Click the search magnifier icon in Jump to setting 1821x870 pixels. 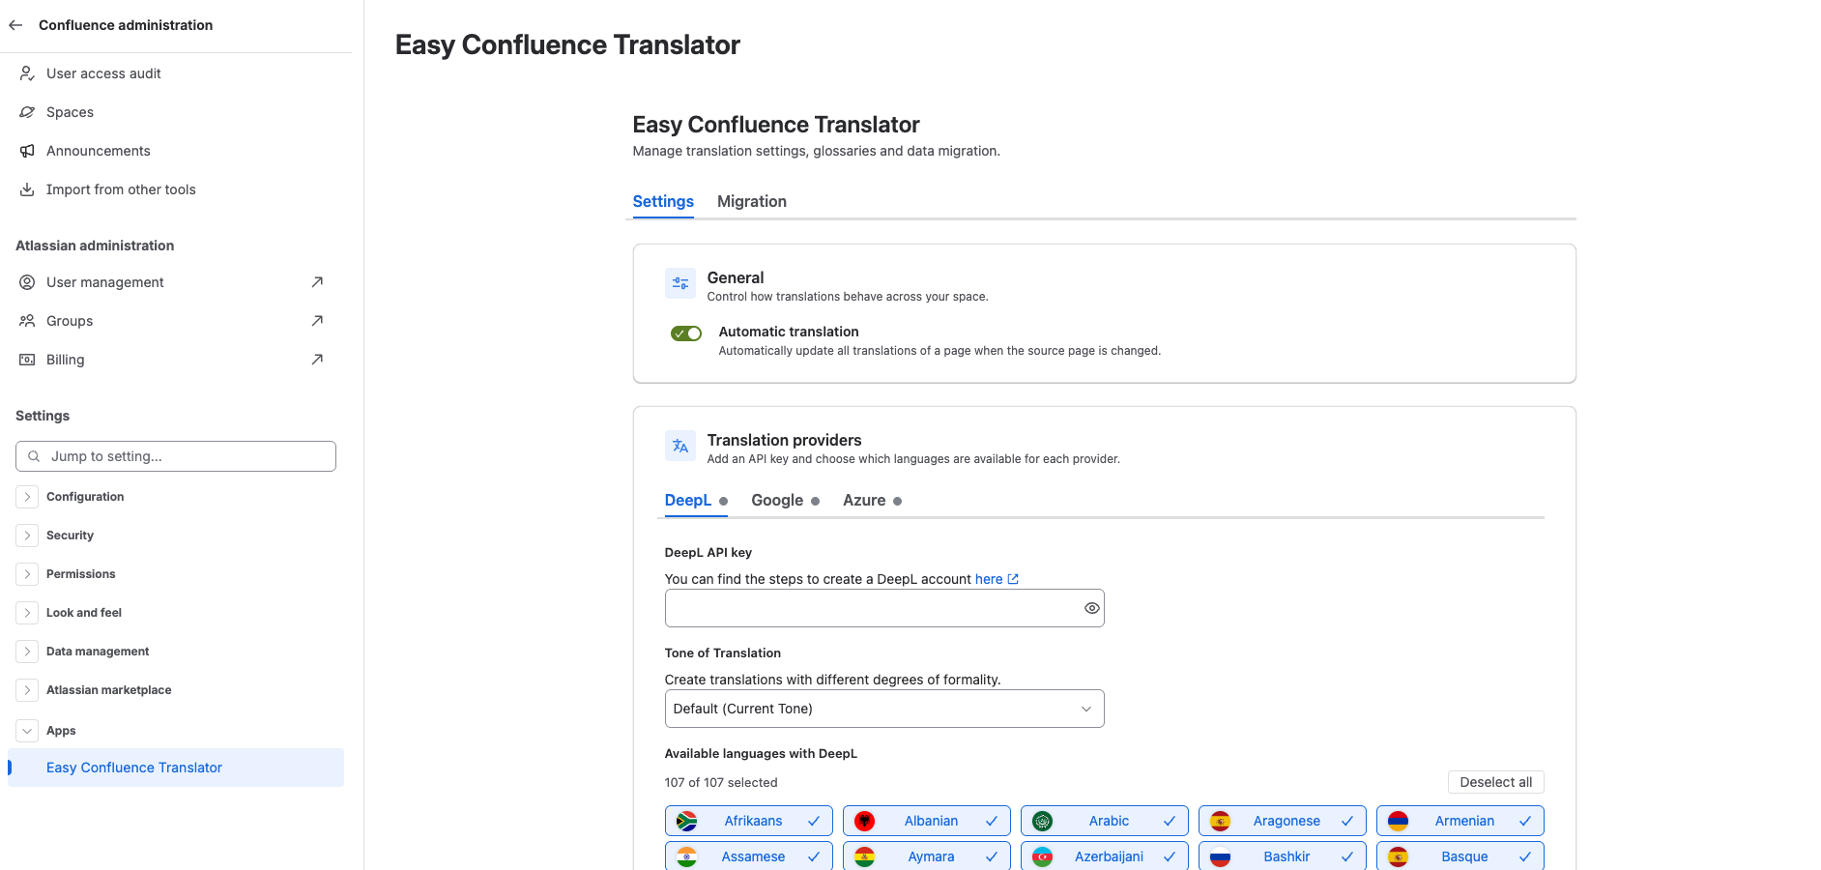point(34,456)
